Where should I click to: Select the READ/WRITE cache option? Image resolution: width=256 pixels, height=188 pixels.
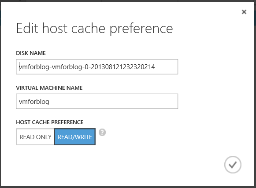click(x=75, y=137)
